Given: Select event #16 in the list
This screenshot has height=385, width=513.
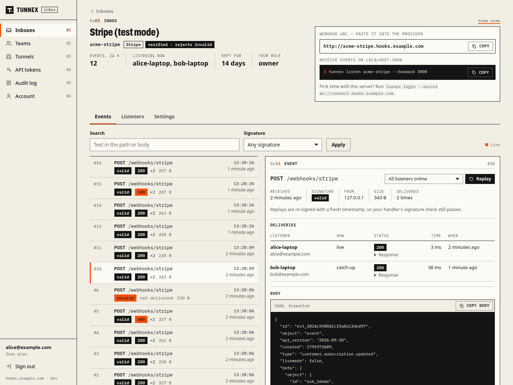Looking at the screenshot, I should pos(174,167).
